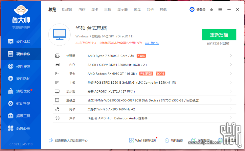Viewport: 245px width, 151px height.
Task: Click the TOP6 badge
Action: click(160, 74)
